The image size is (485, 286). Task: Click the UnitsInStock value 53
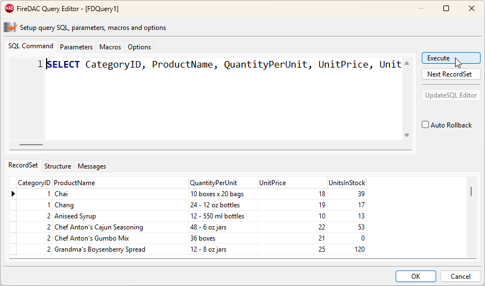[347, 227]
